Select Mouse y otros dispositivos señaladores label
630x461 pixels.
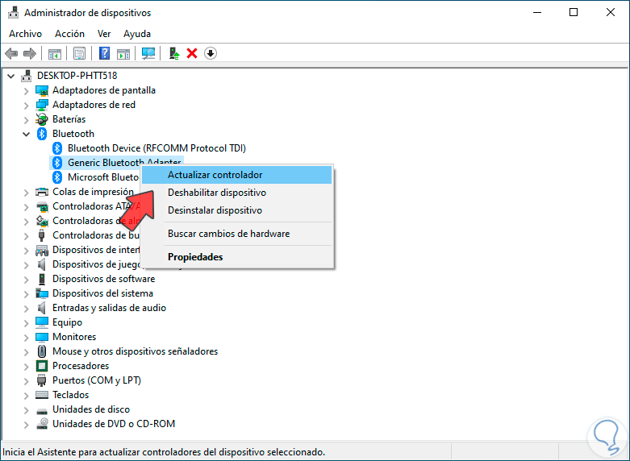(x=135, y=351)
